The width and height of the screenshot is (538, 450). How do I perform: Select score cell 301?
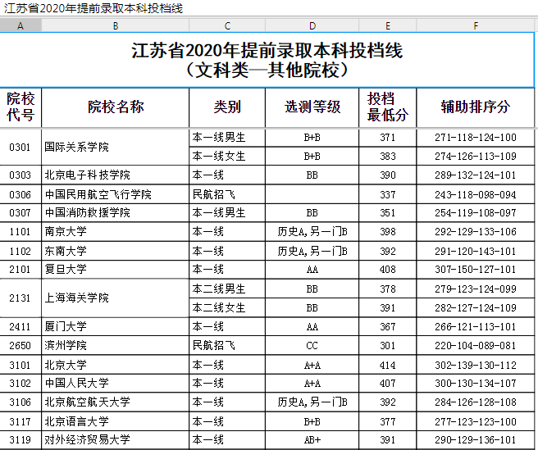click(388, 345)
